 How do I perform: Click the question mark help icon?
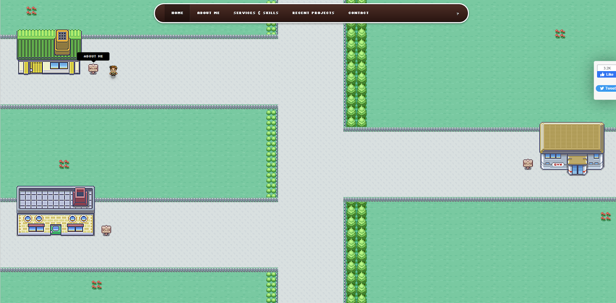click(457, 13)
